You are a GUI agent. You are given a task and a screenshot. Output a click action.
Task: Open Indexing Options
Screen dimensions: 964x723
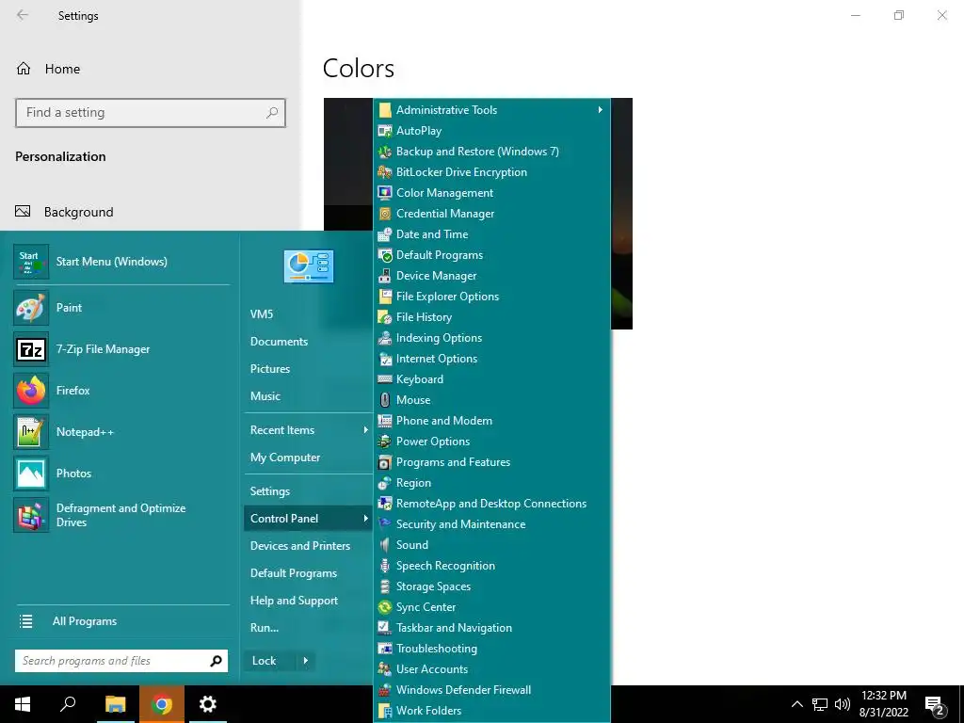click(491, 338)
